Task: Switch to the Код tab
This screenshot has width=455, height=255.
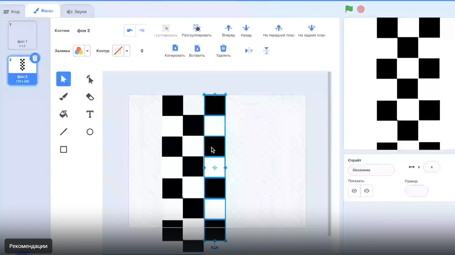Action: pyautogui.click(x=12, y=12)
